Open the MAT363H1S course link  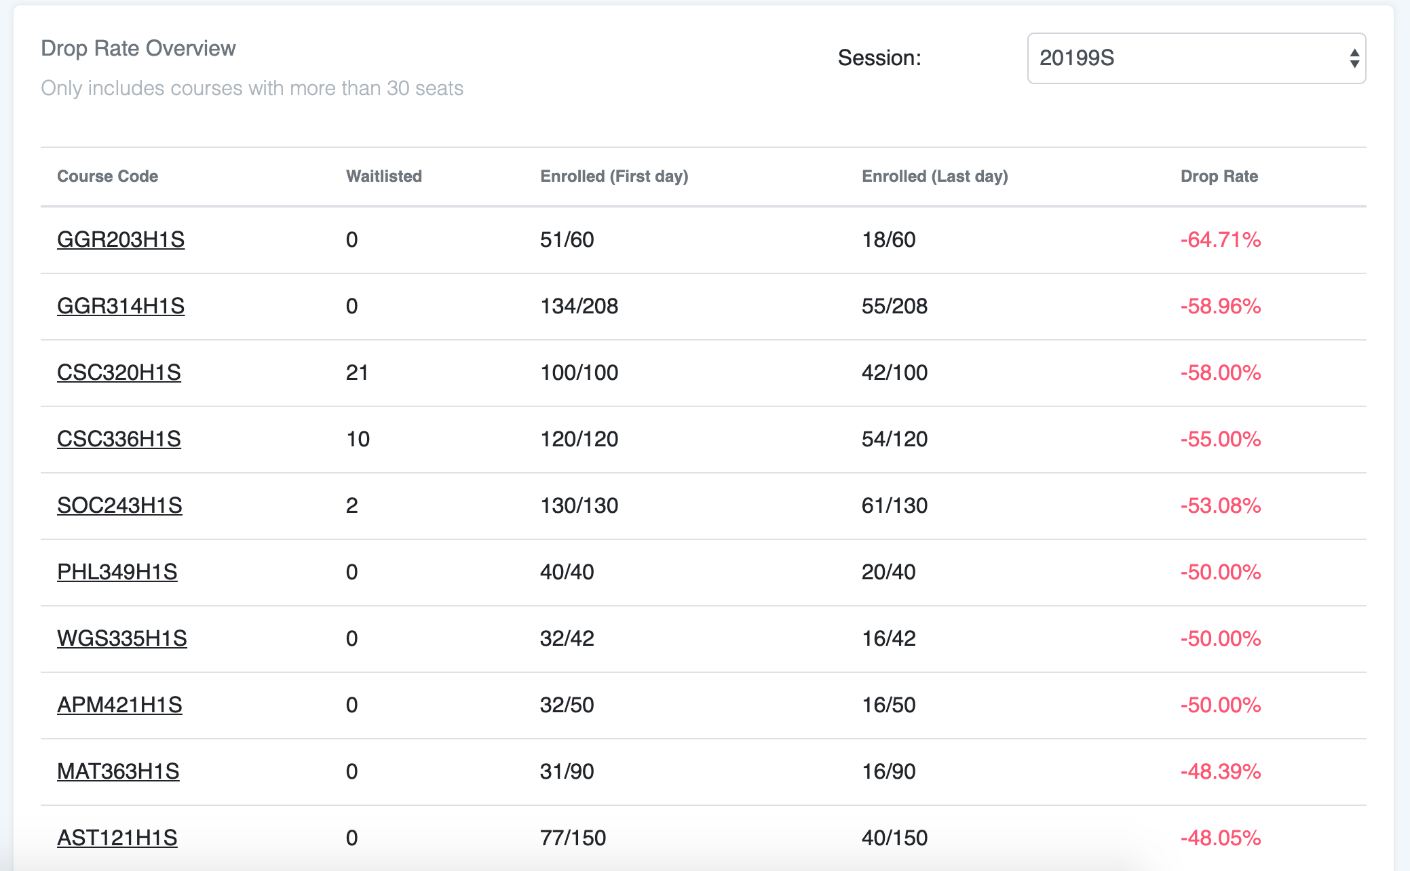coord(118,771)
